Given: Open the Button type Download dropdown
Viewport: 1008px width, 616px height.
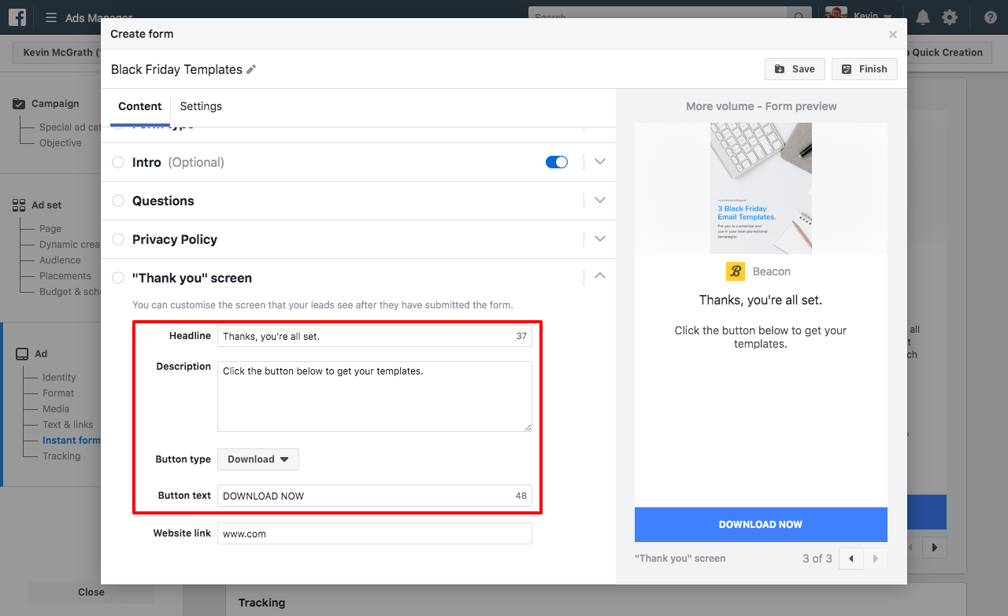Looking at the screenshot, I should point(258,459).
